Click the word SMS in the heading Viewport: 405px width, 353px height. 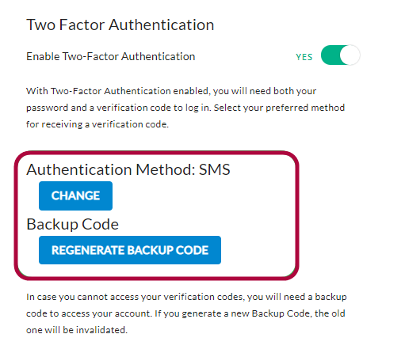214,169
